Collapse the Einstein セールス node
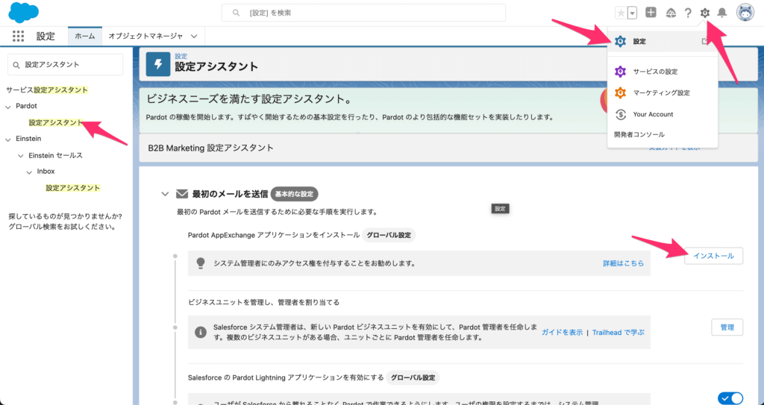Screen dimensions: 764x405 pos(20,155)
